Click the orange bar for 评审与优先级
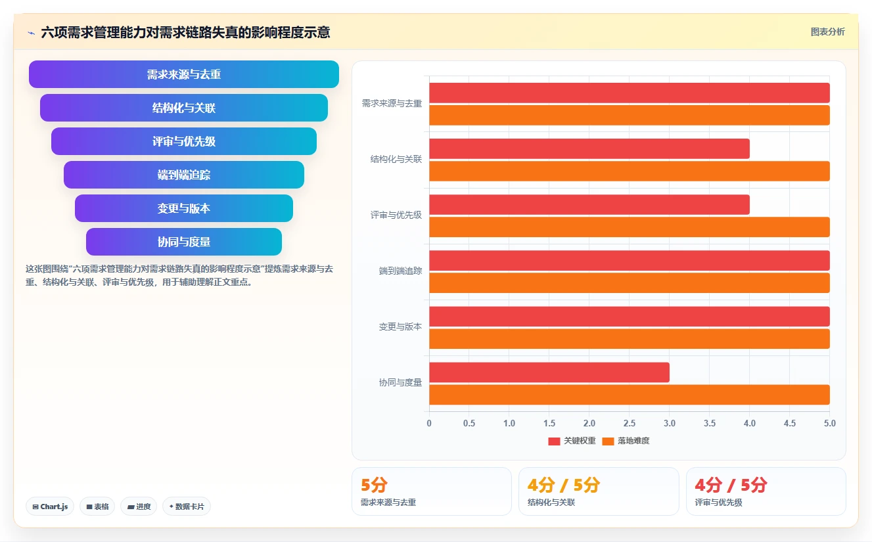The width and height of the screenshot is (872, 542). (x=630, y=227)
